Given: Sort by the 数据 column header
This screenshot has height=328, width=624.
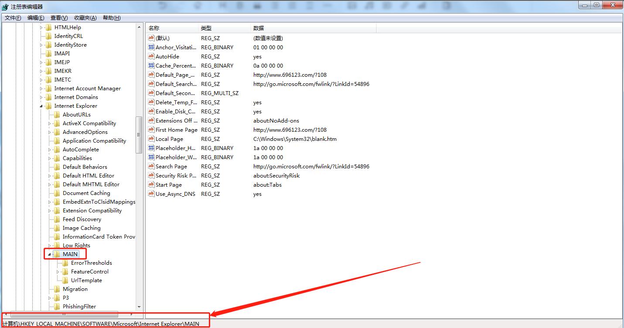Looking at the screenshot, I should click(x=314, y=28).
